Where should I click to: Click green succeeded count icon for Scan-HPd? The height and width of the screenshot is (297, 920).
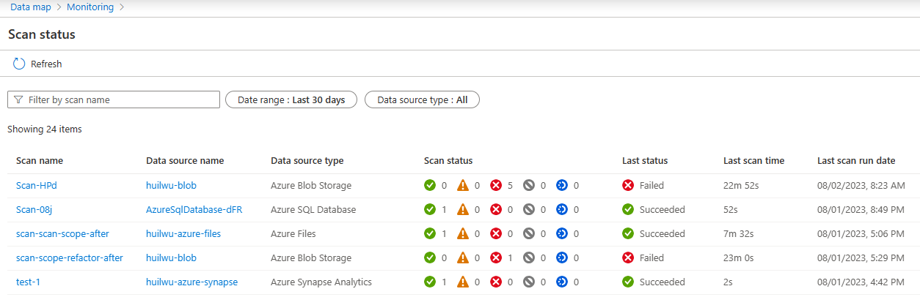pos(430,186)
